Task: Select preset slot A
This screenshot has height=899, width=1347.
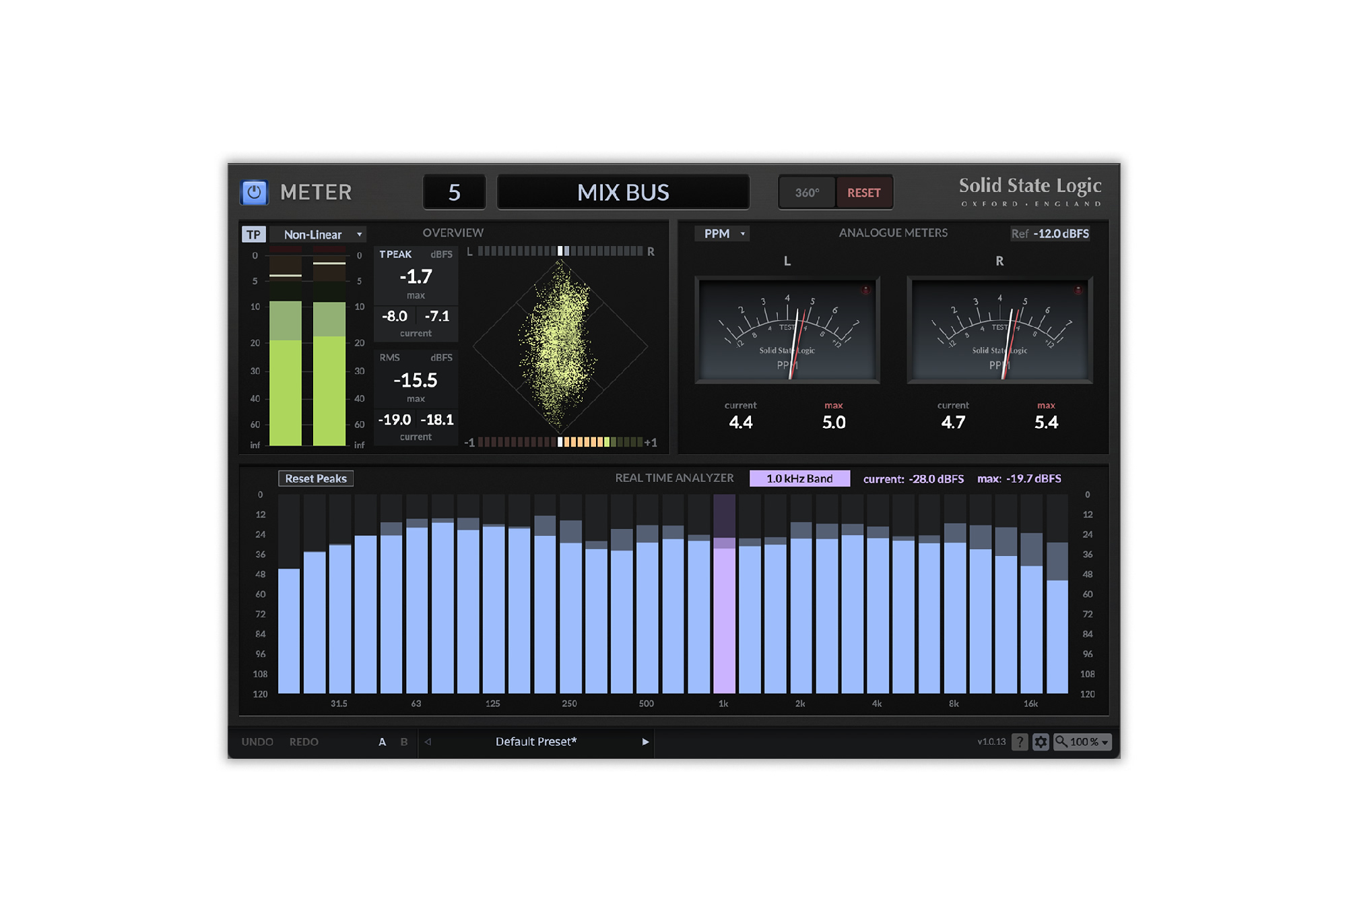Action: (382, 741)
